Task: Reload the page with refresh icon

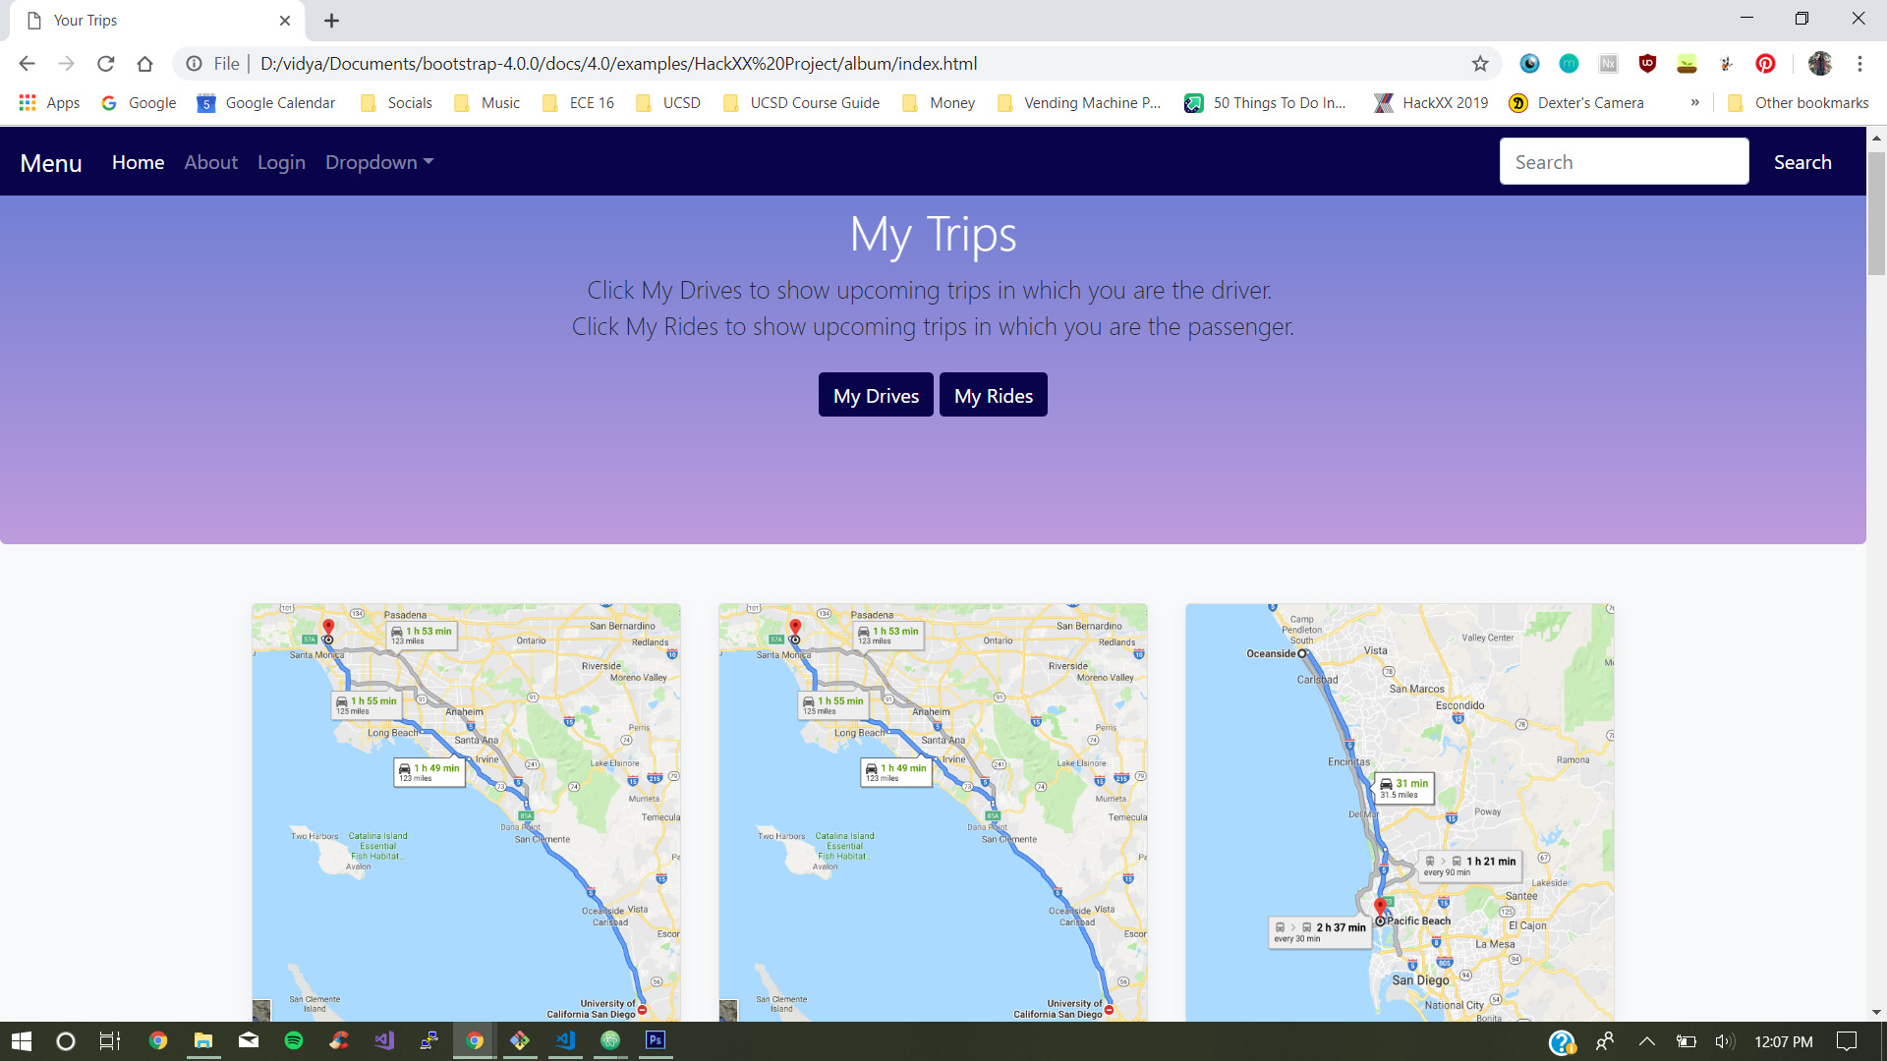Action: [105, 64]
